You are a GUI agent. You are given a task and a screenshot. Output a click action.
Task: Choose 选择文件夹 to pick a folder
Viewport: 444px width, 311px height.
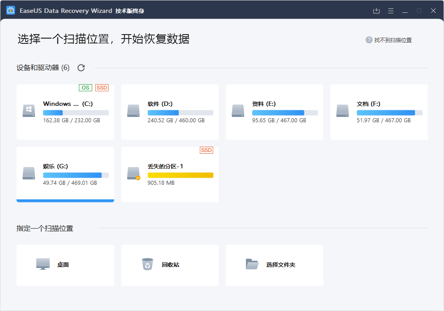(x=274, y=265)
